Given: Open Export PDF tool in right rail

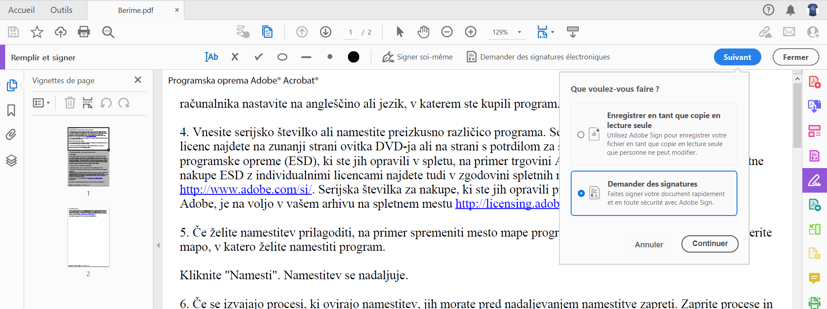Looking at the screenshot, I should coord(815,106).
